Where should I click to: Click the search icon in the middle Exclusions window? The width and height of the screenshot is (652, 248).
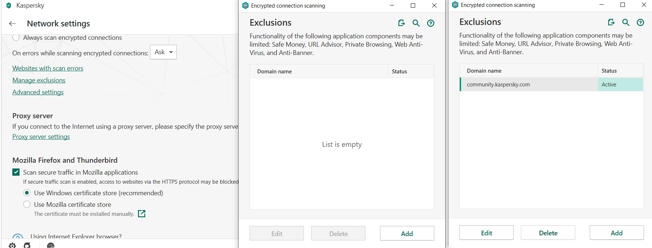416,23
